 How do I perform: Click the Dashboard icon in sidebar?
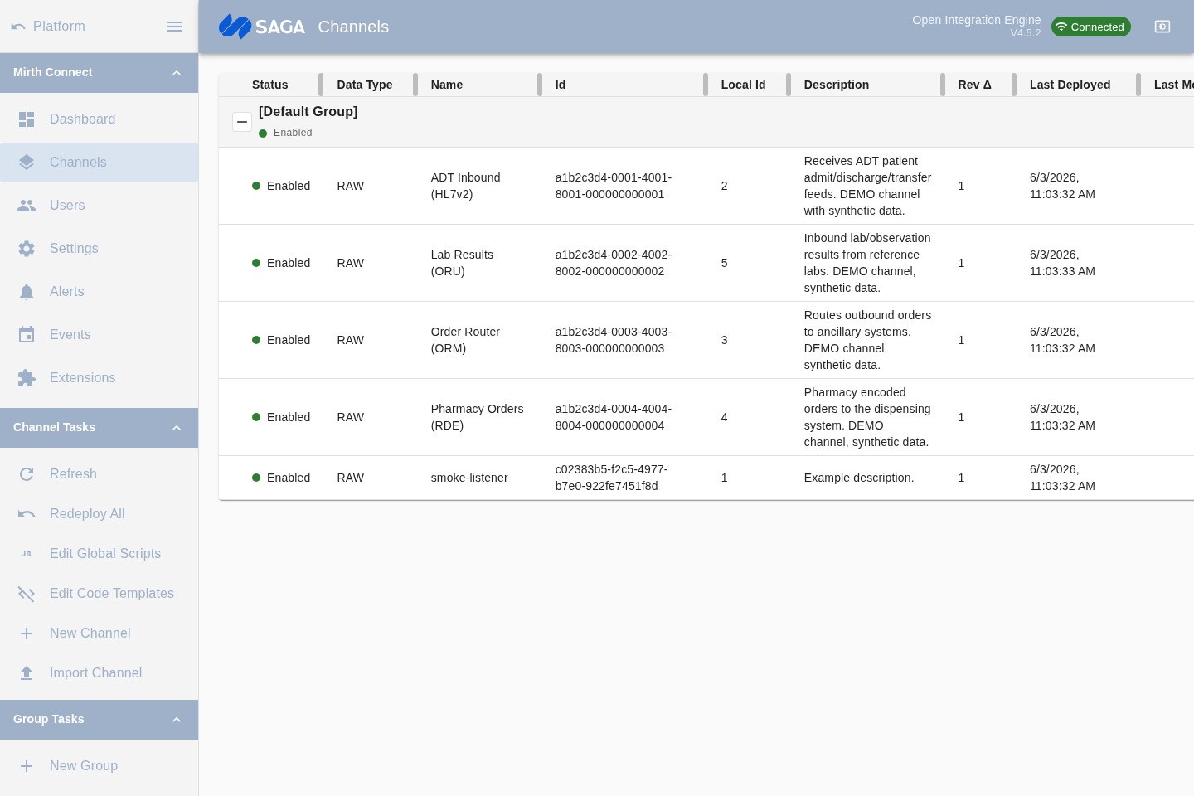pos(27,119)
